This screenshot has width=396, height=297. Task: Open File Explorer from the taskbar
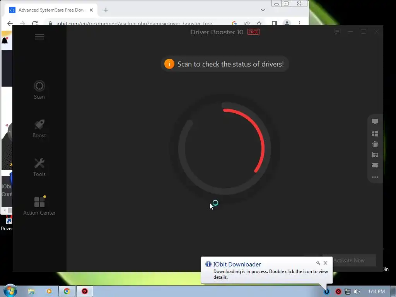tap(31, 292)
